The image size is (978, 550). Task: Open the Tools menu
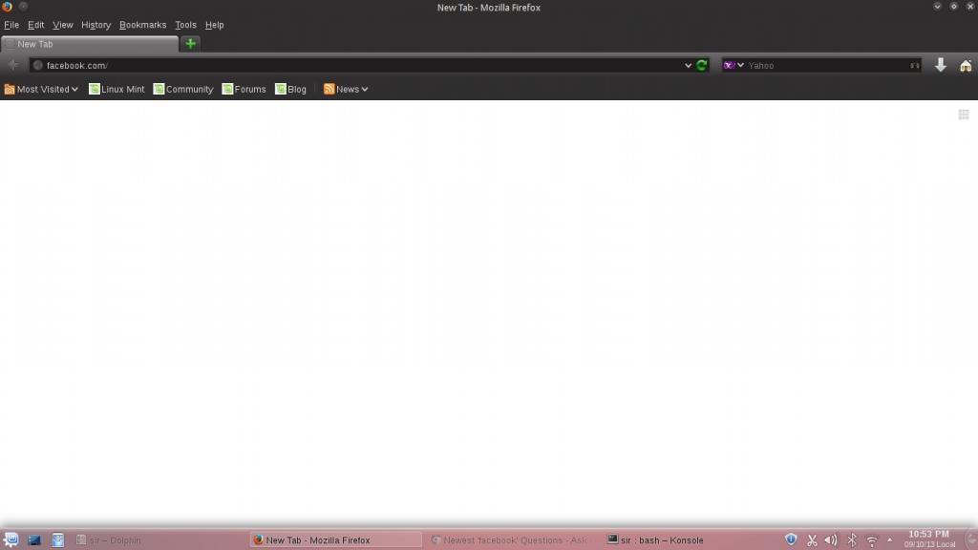click(x=185, y=25)
